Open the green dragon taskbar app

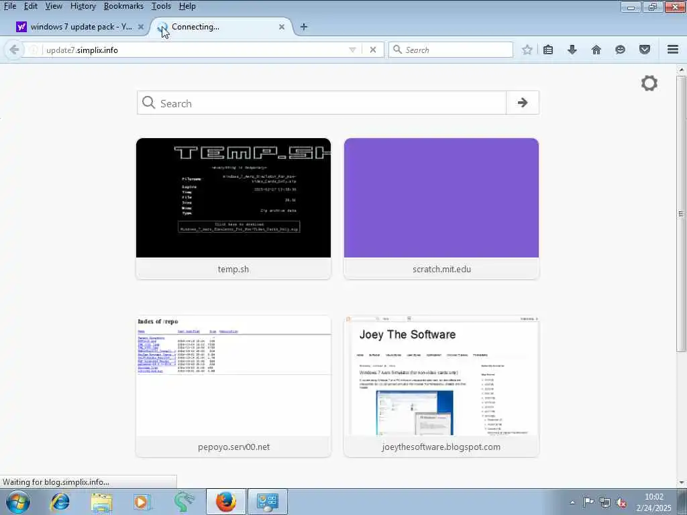point(184,502)
